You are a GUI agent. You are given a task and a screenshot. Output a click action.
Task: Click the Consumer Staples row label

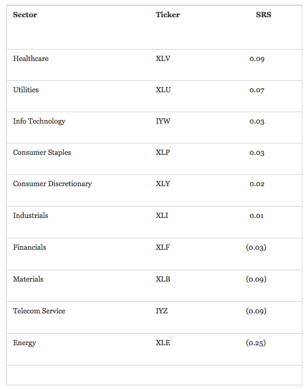coord(42,153)
